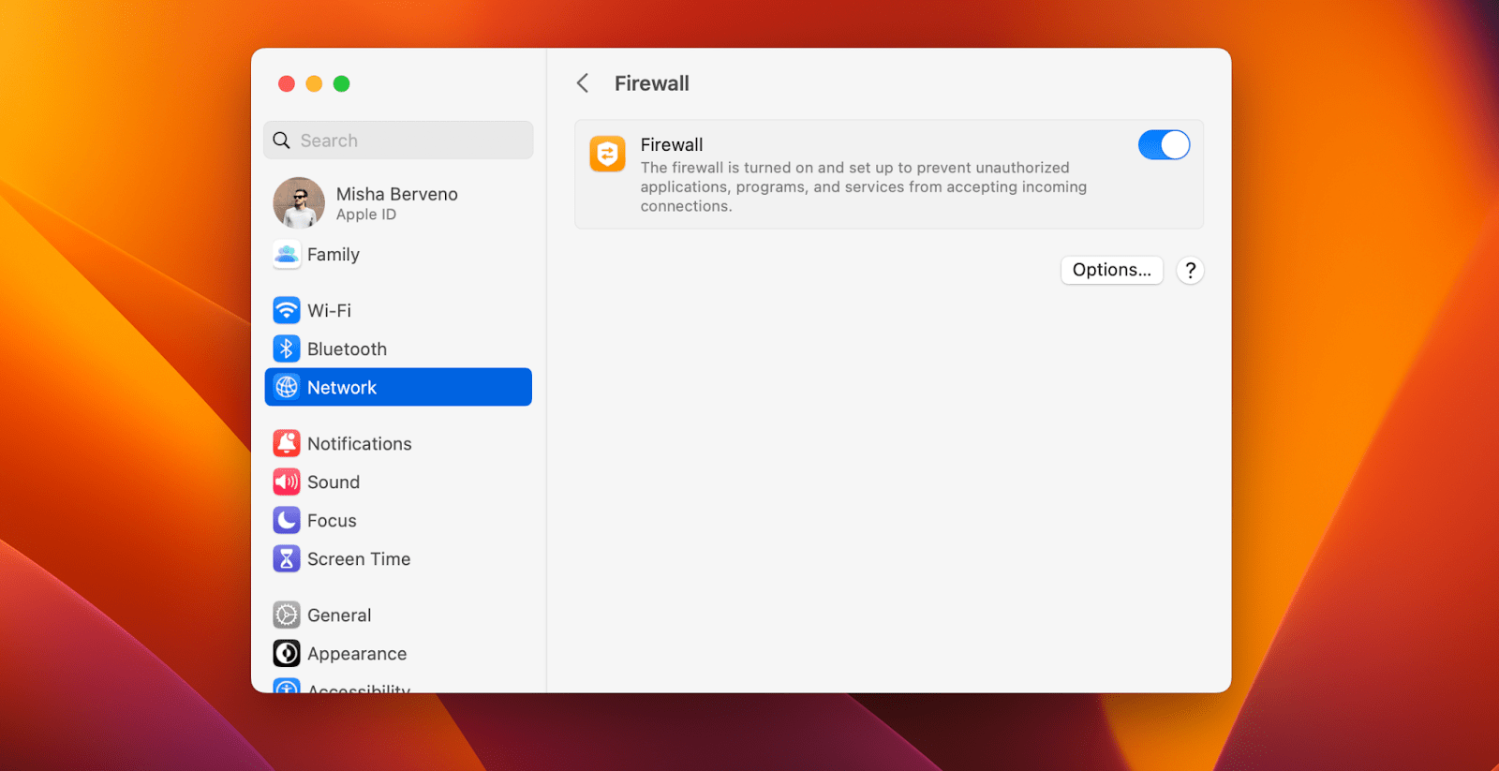Screen dimensions: 1499x771
Task: Click the Network globe icon
Action: [287, 387]
